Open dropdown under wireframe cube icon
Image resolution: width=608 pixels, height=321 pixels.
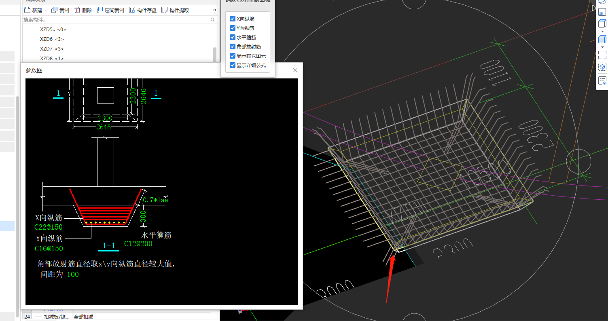coord(602,32)
